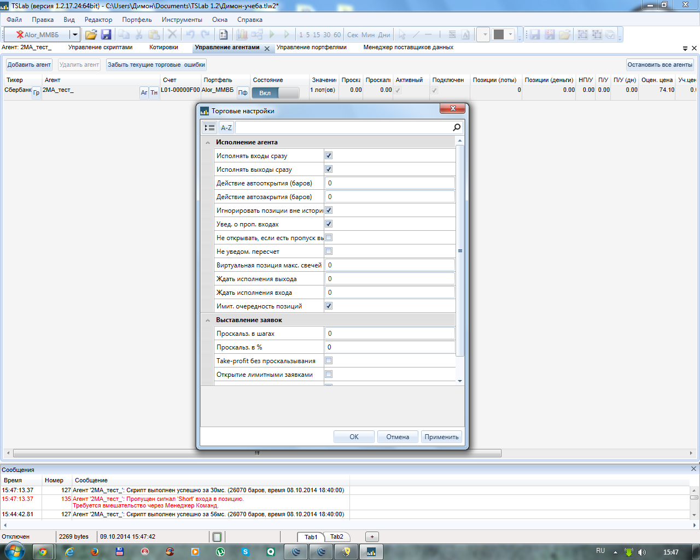This screenshot has width=700, height=560.
Task: Toggle the agent Вкл state switch
Action: point(275,93)
